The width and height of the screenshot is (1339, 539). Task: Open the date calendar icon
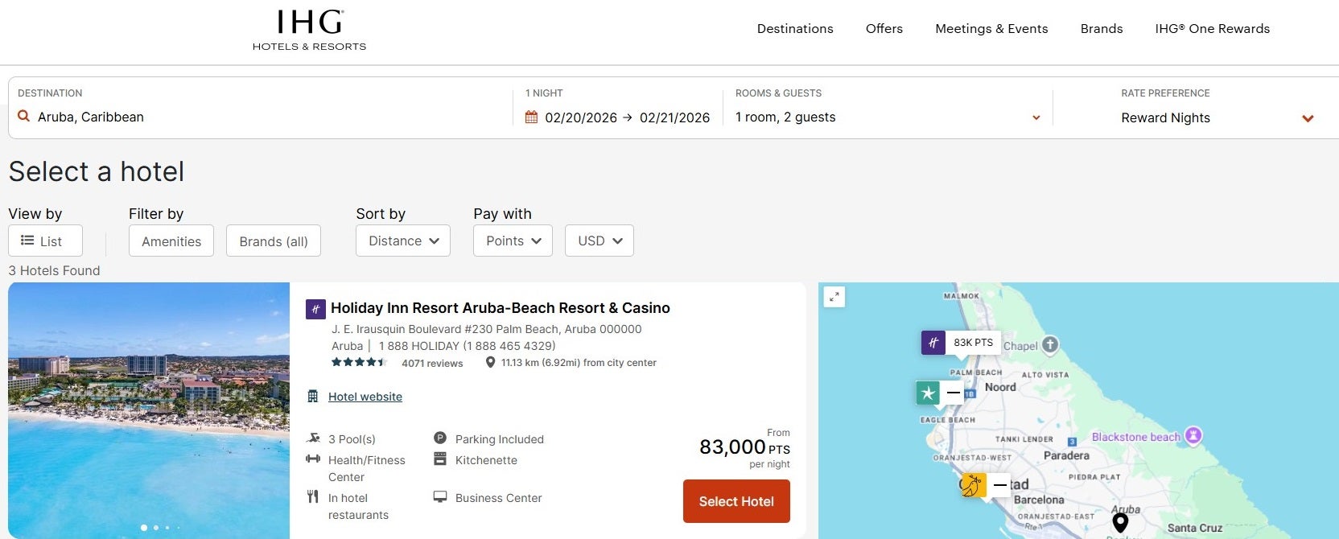[x=531, y=117]
